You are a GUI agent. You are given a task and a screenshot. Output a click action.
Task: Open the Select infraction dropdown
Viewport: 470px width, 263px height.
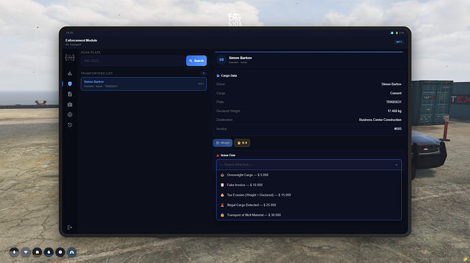tap(309, 165)
